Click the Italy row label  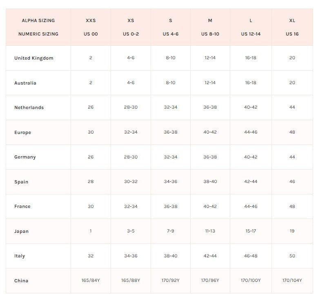[x=20, y=256]
